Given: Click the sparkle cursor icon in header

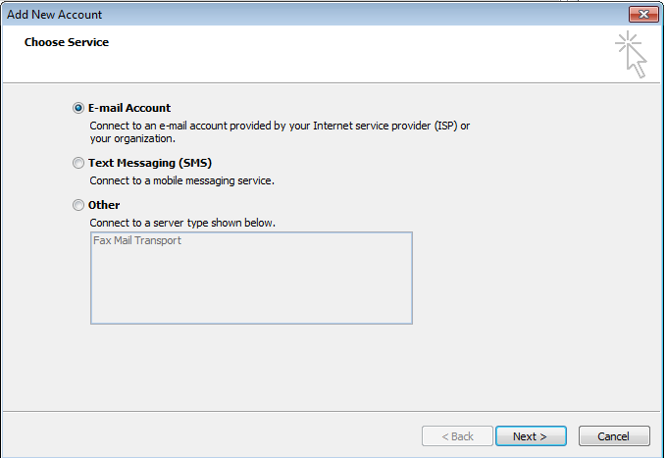Looking at the screenshot, I should pyautogui.click(x=632, y=54).
